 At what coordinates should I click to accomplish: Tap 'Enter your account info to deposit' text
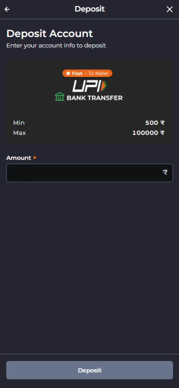coord(56,45)
